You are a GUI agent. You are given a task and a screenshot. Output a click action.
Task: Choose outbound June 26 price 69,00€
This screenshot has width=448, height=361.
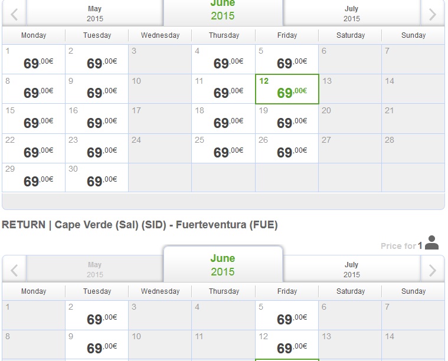287,149
